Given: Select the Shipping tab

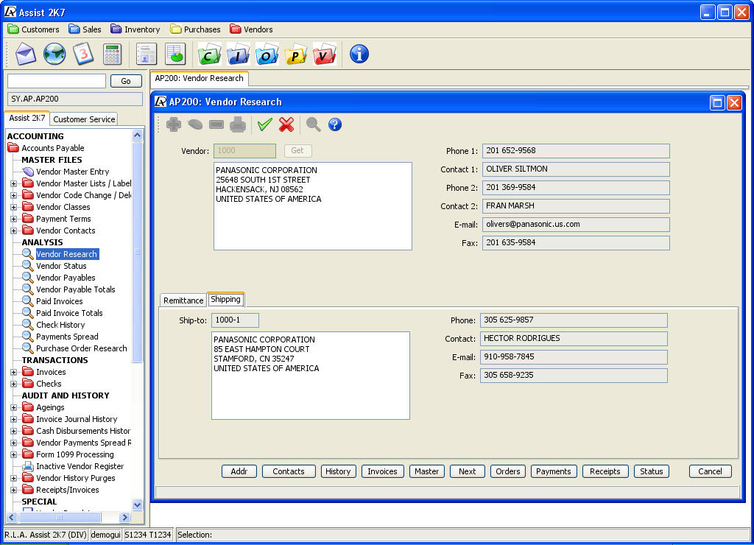Looking at the screenshot, I should 225,299.
